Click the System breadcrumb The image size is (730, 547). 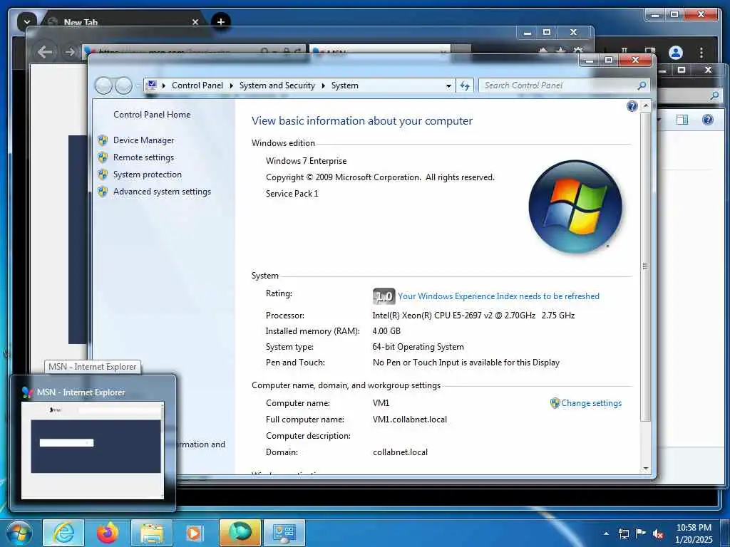click(x=345, y=85)
